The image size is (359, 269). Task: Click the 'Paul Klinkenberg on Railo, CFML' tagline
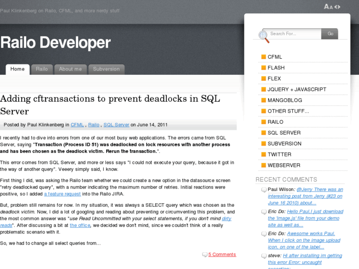coord(60,11)
